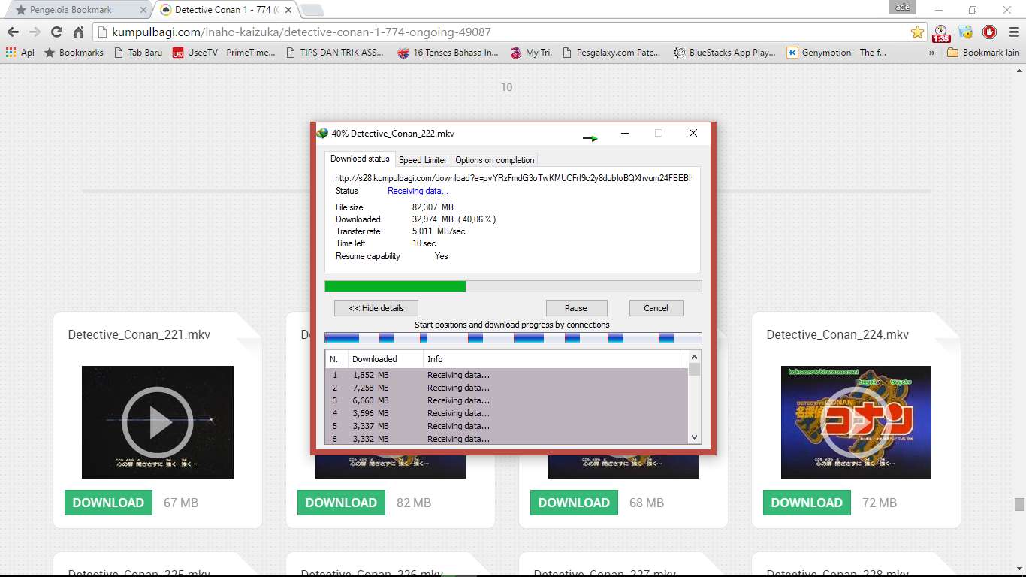
Task: Click the Detective_Conan_221.mkv file name
Action: pyautogui.click(x=139, y=334)
